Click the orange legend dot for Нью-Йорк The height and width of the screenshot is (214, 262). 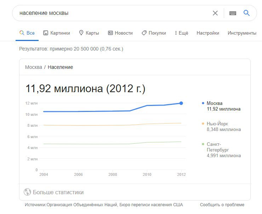203,124
